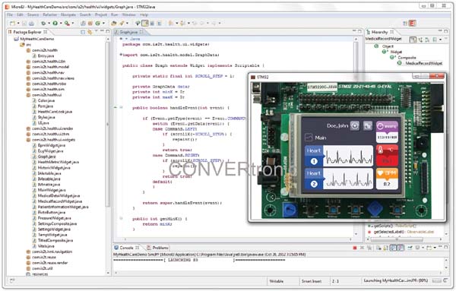Click launch progress bar in status bar
Screen dimensions: 456x291
436,280
